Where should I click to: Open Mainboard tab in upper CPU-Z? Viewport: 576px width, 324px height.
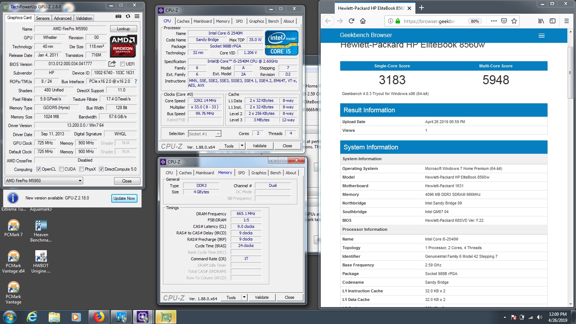click(203, 21)
